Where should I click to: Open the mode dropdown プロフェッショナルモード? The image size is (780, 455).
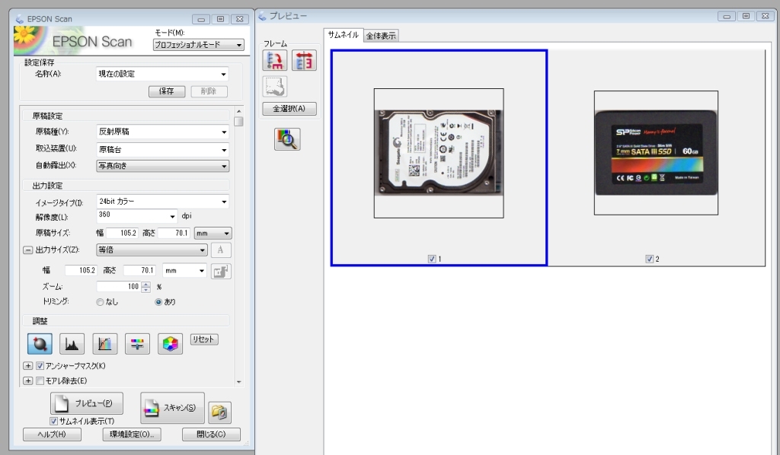pyautogui.click(x=199, y=45)
